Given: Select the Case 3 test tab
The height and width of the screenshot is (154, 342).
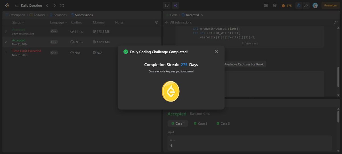Looking at the screenshot, I should click(x=223, y=123).
